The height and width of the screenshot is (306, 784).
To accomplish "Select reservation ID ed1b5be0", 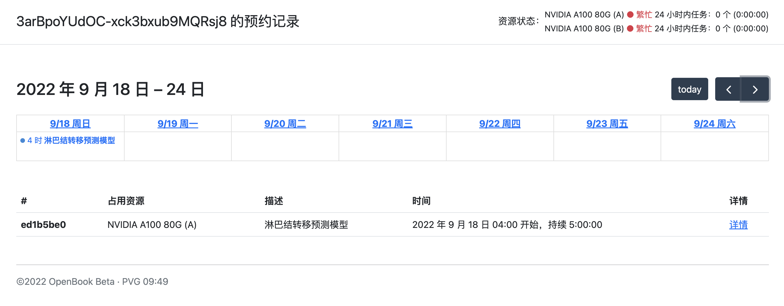I will [x=43, y=224].
